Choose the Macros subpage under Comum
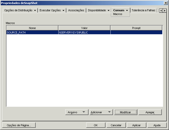 coord(118,14)
